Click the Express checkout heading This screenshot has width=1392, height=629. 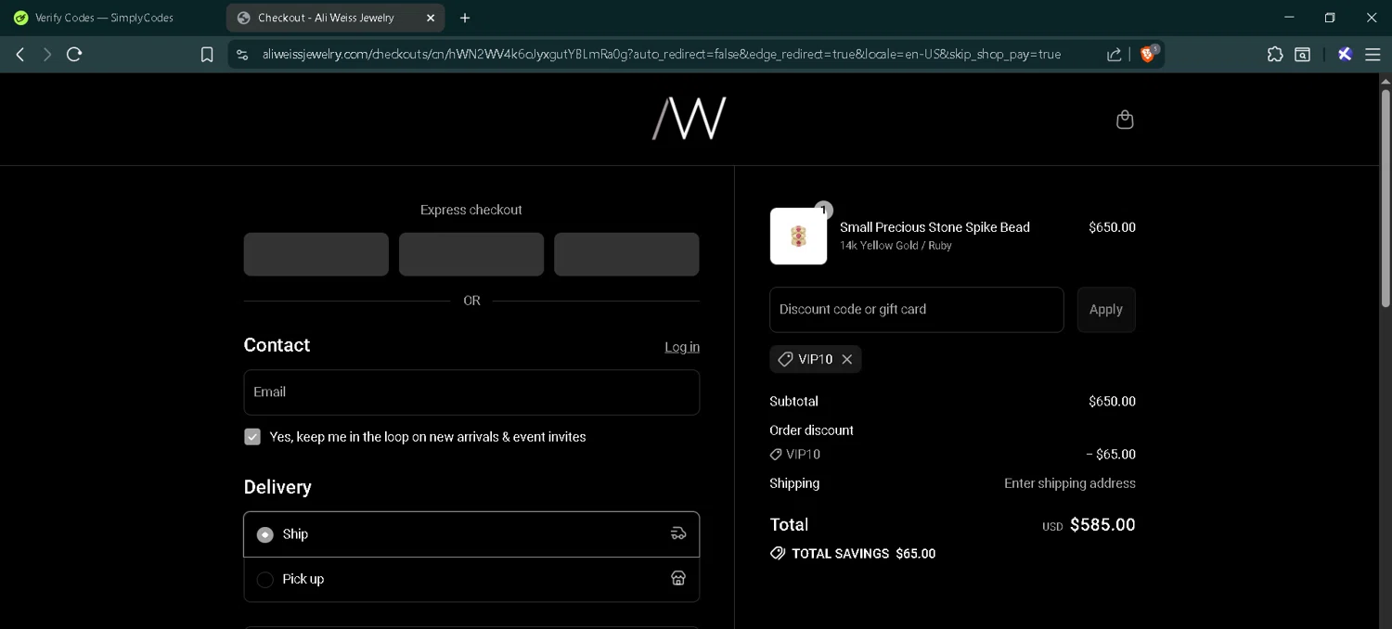pyautogui.click(x=471, y=211)
